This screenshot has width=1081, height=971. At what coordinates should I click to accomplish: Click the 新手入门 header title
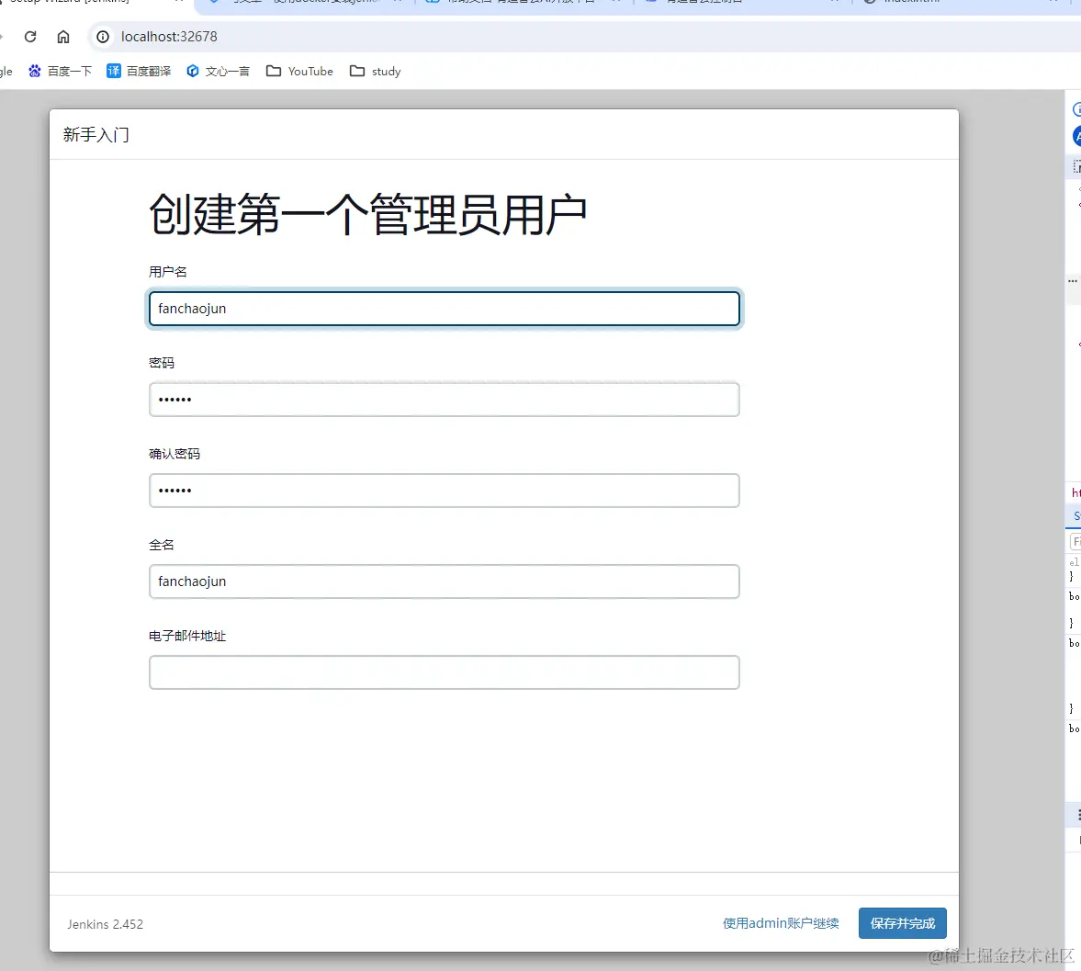tap(96, 134)
